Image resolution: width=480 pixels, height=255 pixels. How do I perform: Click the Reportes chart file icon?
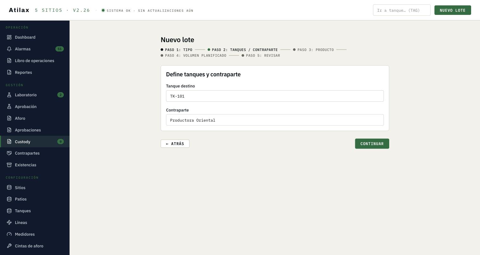click(9, 73)
